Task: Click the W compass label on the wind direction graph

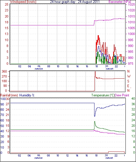Action: (x=129, y=76)
